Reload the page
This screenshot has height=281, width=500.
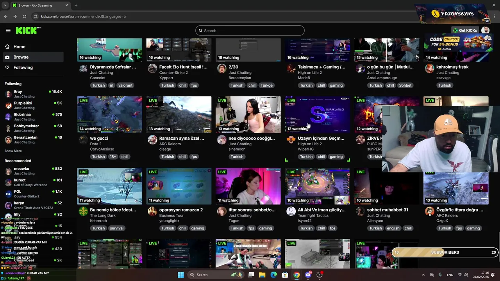[24, 16]
